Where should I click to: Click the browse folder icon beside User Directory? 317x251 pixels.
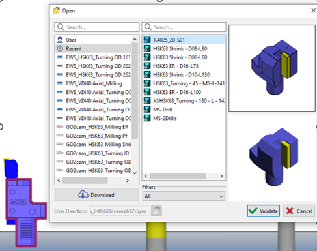pyautogui.click(x=156, y=211)
